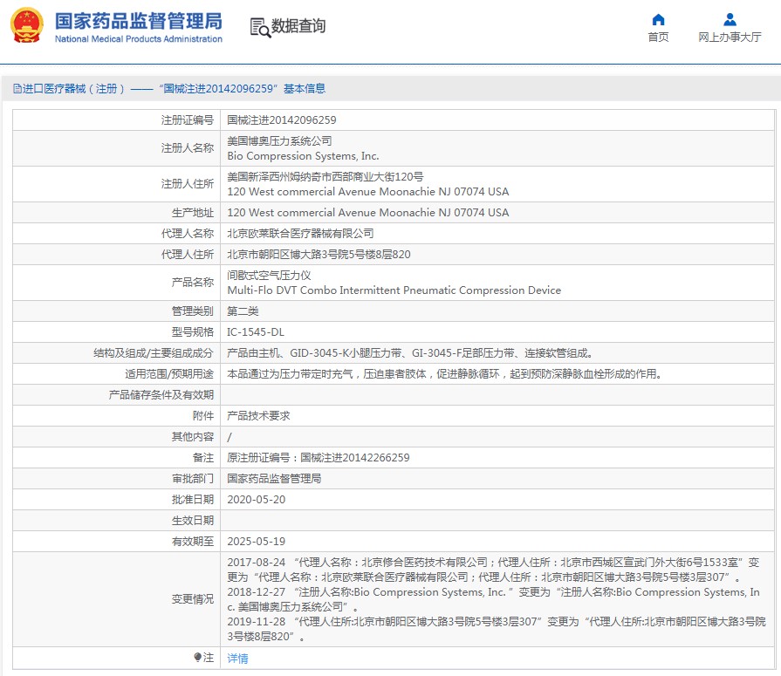Image resolution: width=781 pixels, height=676 pixels.
Task: Click the 其他内容 row label
Action: 192,436
